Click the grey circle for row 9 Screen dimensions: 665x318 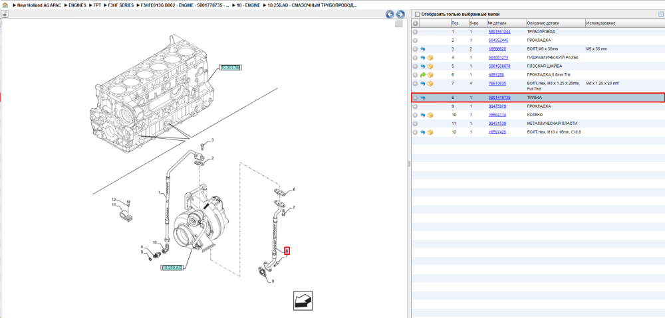point(415,106)
